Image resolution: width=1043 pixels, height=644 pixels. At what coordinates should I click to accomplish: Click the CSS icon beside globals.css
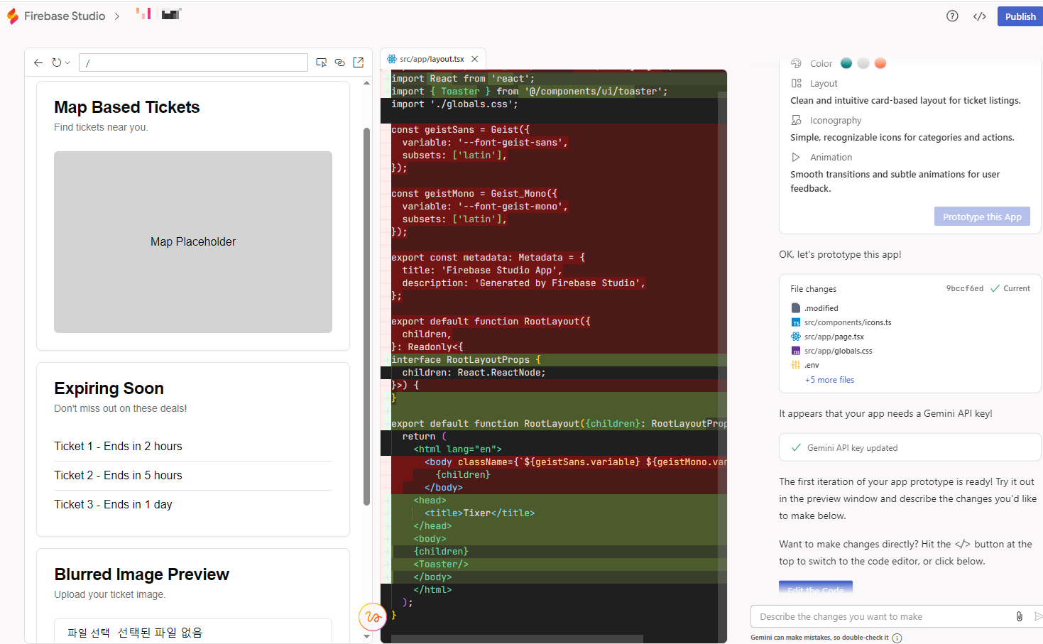[x=796, y=351]
